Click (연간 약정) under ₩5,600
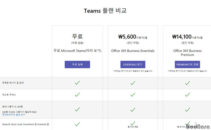The width and height of the screenshot is (211, 130). [x=133, y=43]
